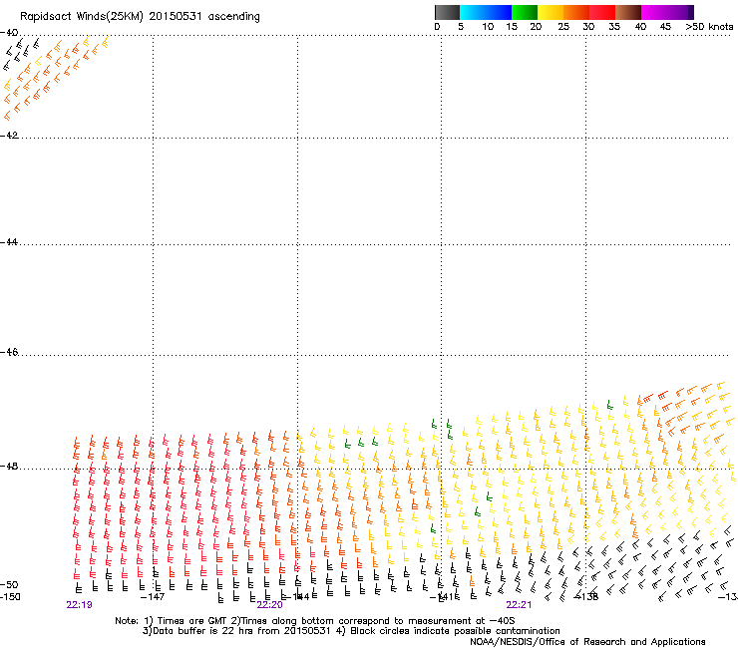This screenshot has height=648, width=738.
Task: Click the yellow 20-25 knots color swatch
Action: pos(551,12)
